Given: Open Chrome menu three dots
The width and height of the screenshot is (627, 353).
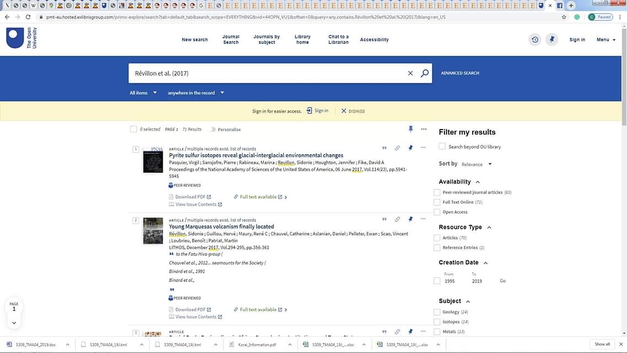Looking at the screenshot, I should pyautogui.click(x=620, y=17).
